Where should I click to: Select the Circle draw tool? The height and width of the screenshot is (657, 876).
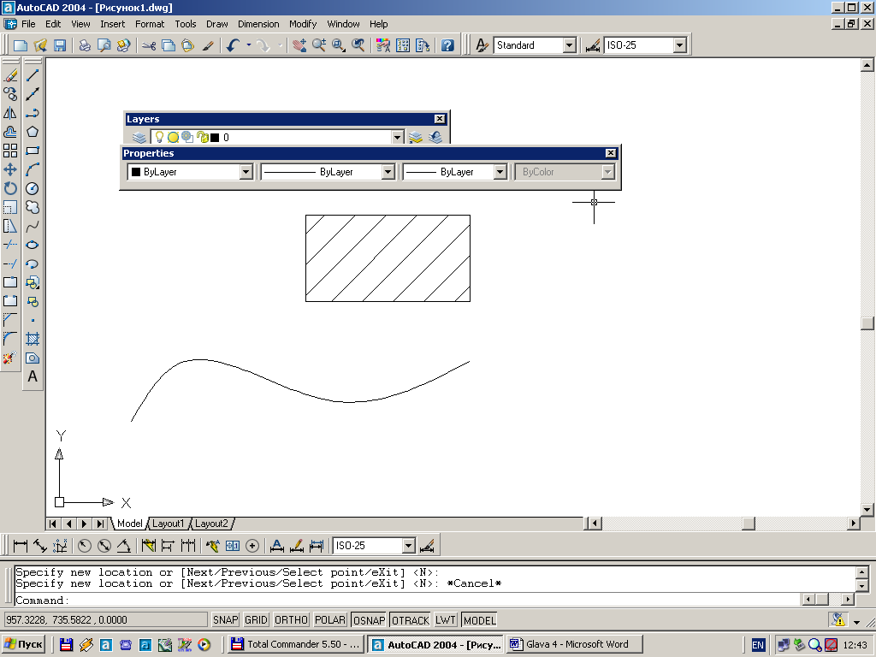tap(33, 189)
